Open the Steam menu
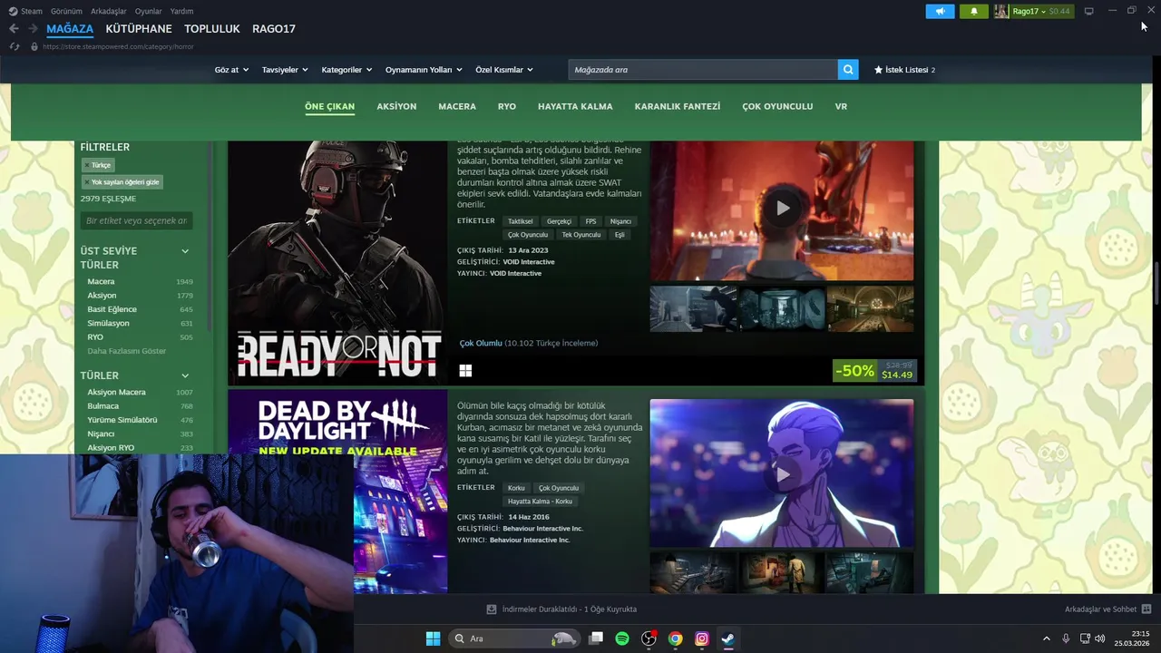The height and width of the screenshot is (653, 1161). [25, 11]
